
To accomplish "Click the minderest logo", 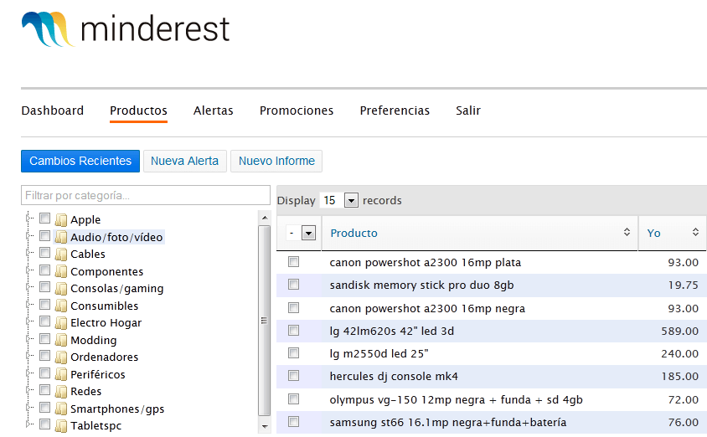I will click(x=126, y=28).
